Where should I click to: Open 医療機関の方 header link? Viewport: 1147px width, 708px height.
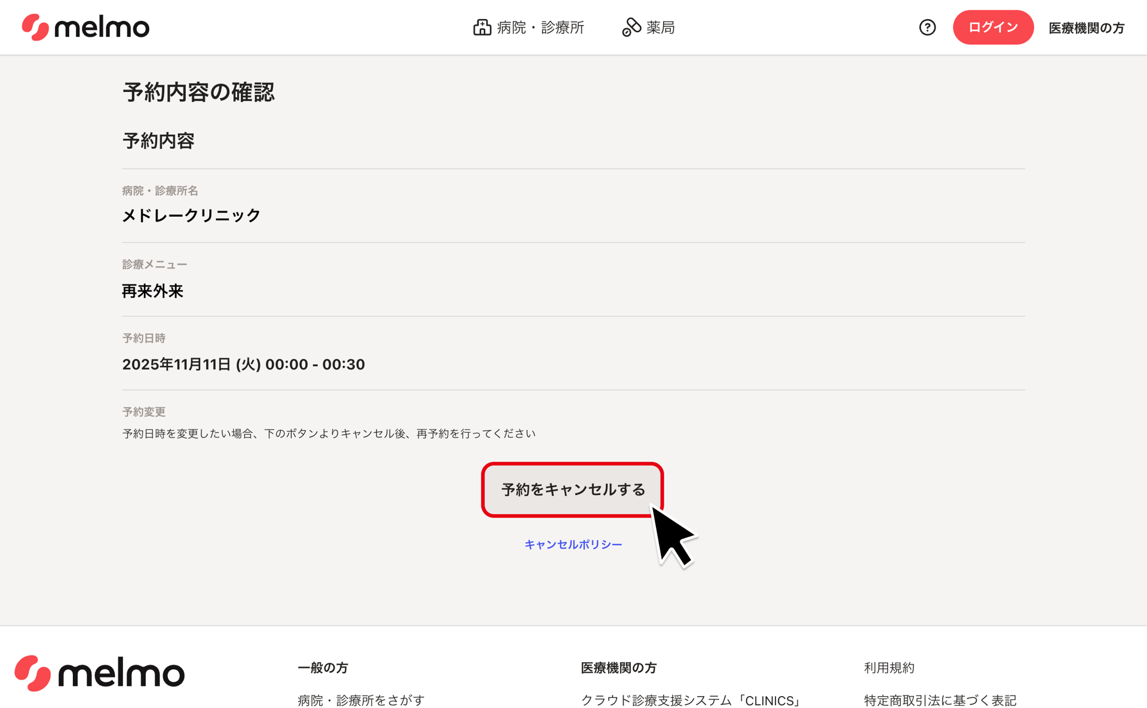point(1086,28)
